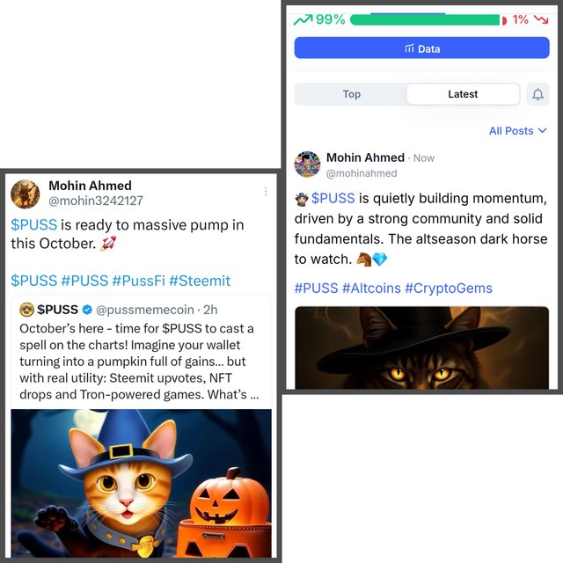Click the green bullish trend arrow icon
This screenshot has height=563, width=563.
[x=303, y=19]
